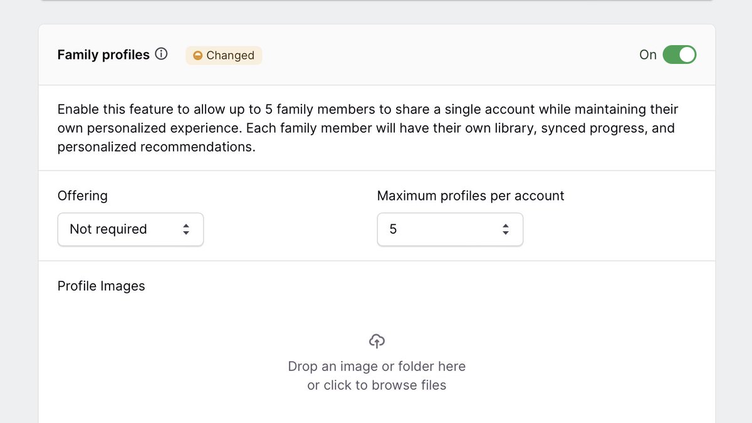Click the Changed status badge
This screenshot has width=752, height=423.
tap(224, 56)
